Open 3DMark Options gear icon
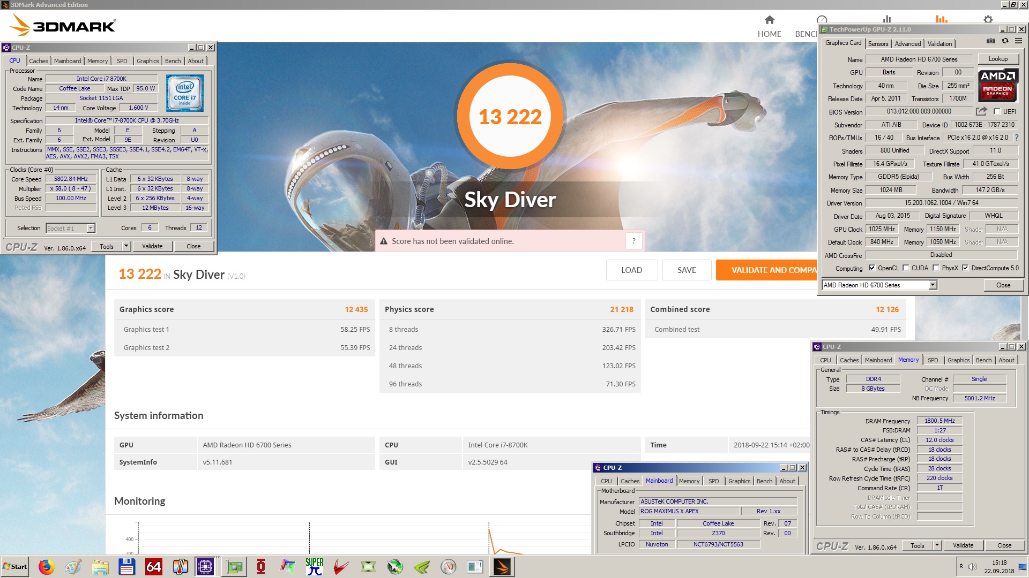 pos(988,19)
